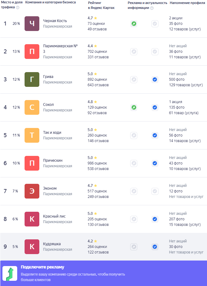This screenshot has width=207, height=286.
Task: Click the green ad icon for Черная Кость
Action: click(x=134, y=24)
